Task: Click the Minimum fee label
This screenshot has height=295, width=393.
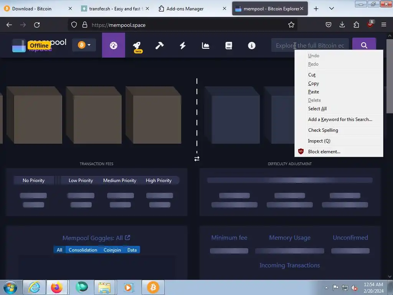Action: pyautogui.click(x=229, y=237)
